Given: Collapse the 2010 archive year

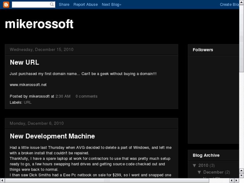Looking at the screenshot, I should tap(194, 166).
